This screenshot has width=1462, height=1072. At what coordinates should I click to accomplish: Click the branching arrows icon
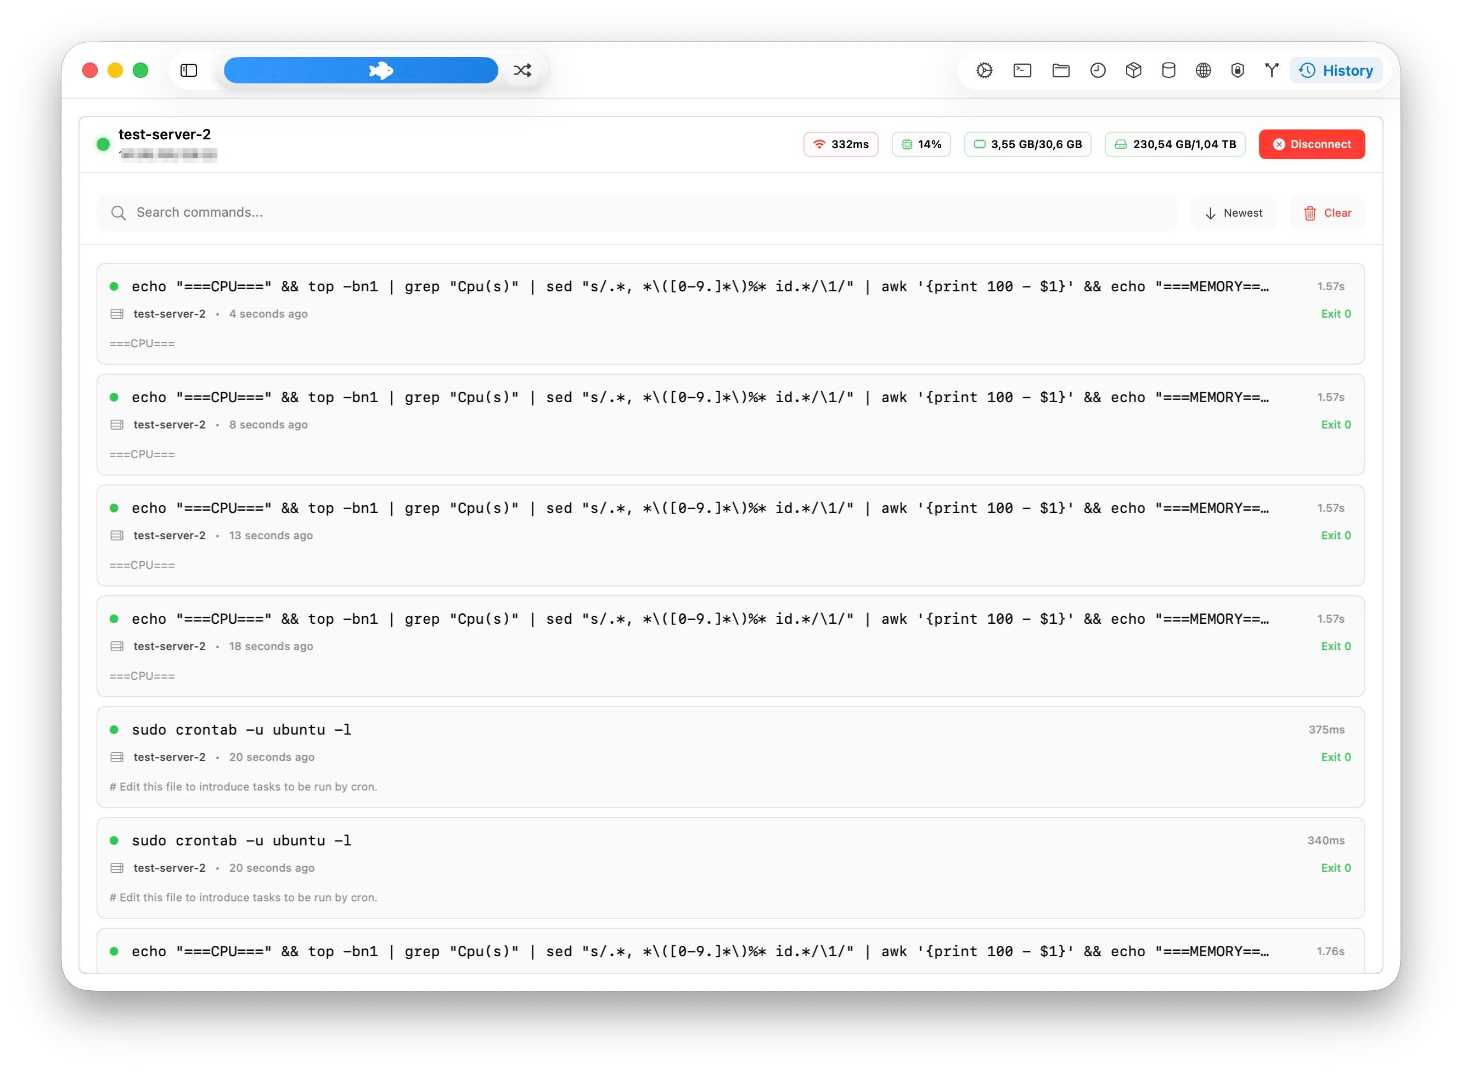[1271, 70]
